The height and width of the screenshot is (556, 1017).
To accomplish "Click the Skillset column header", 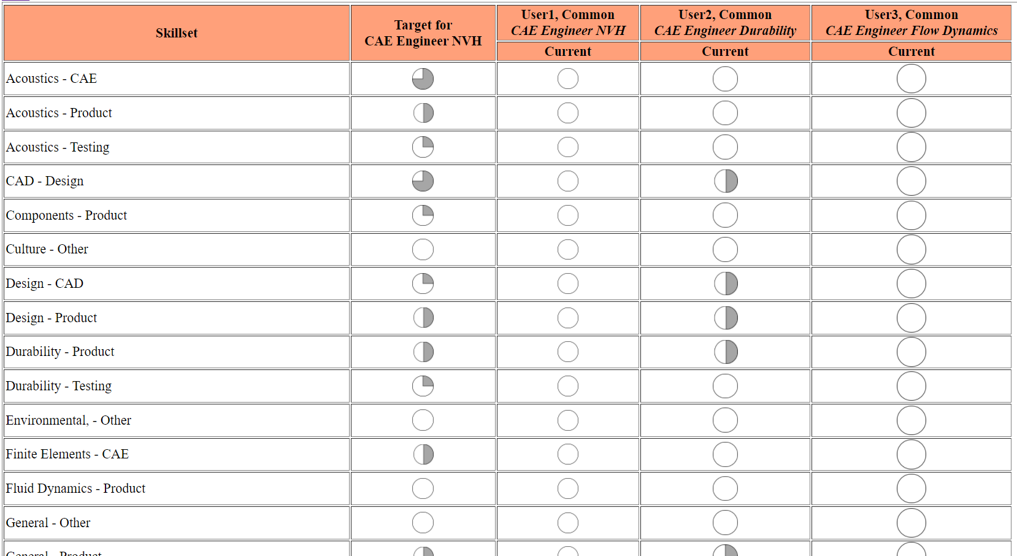I will (177, 33).
